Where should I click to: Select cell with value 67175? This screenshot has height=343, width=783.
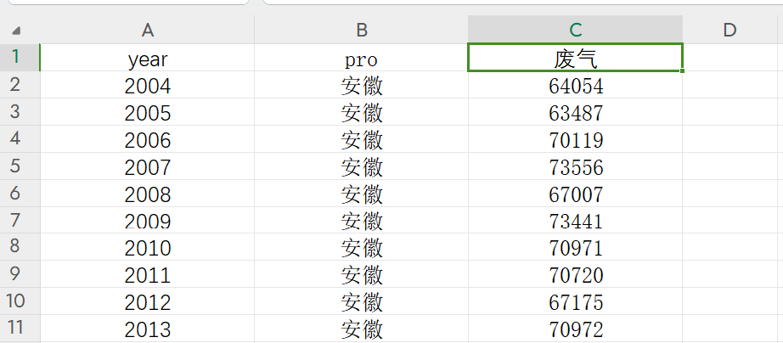click(x=576, y=303)
